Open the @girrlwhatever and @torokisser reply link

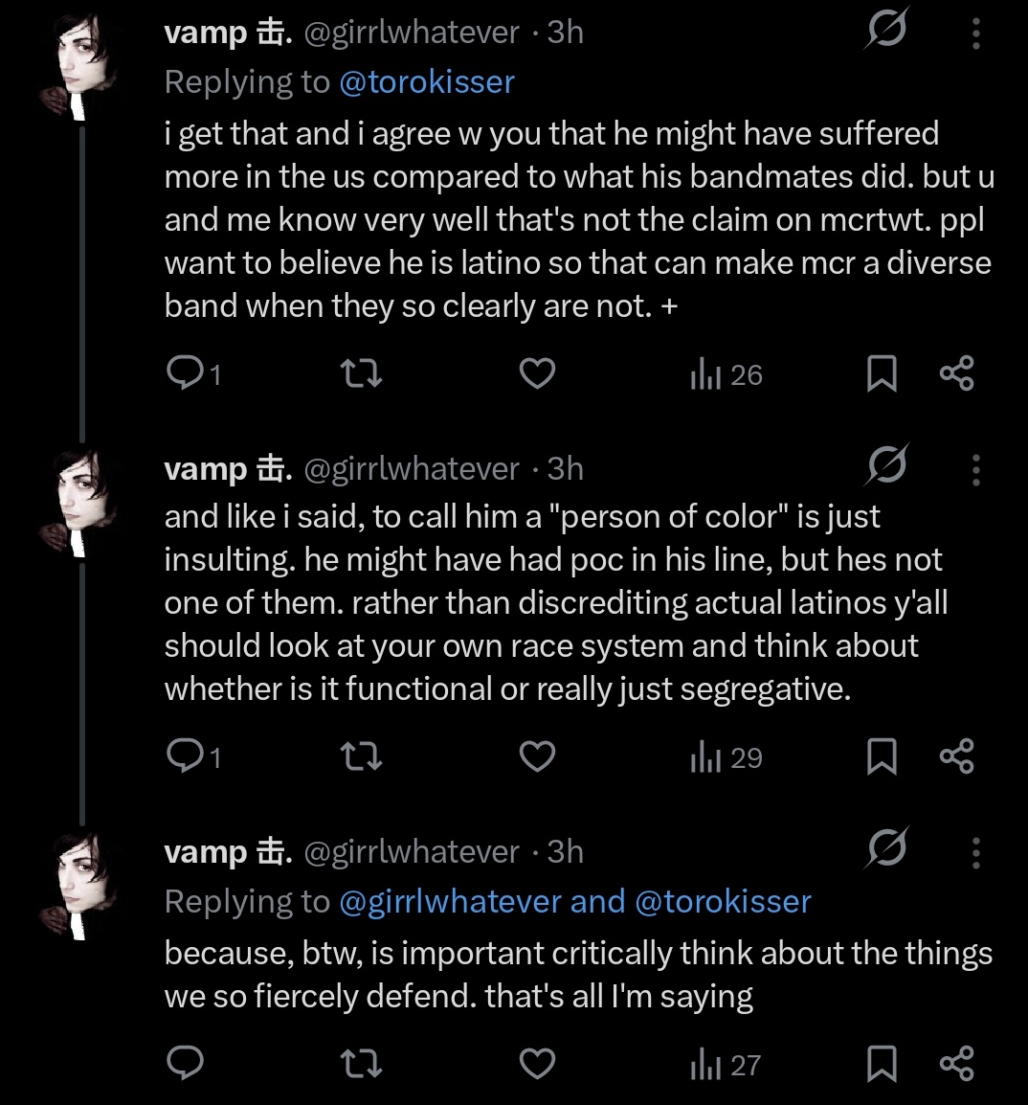(575, 902)
